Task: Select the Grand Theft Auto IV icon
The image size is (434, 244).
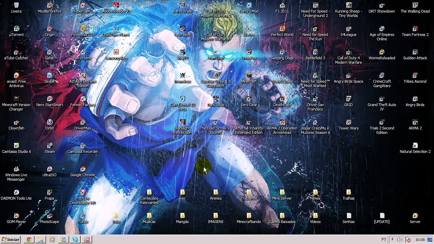Action: pyautogui.click(x=382, y=103)
